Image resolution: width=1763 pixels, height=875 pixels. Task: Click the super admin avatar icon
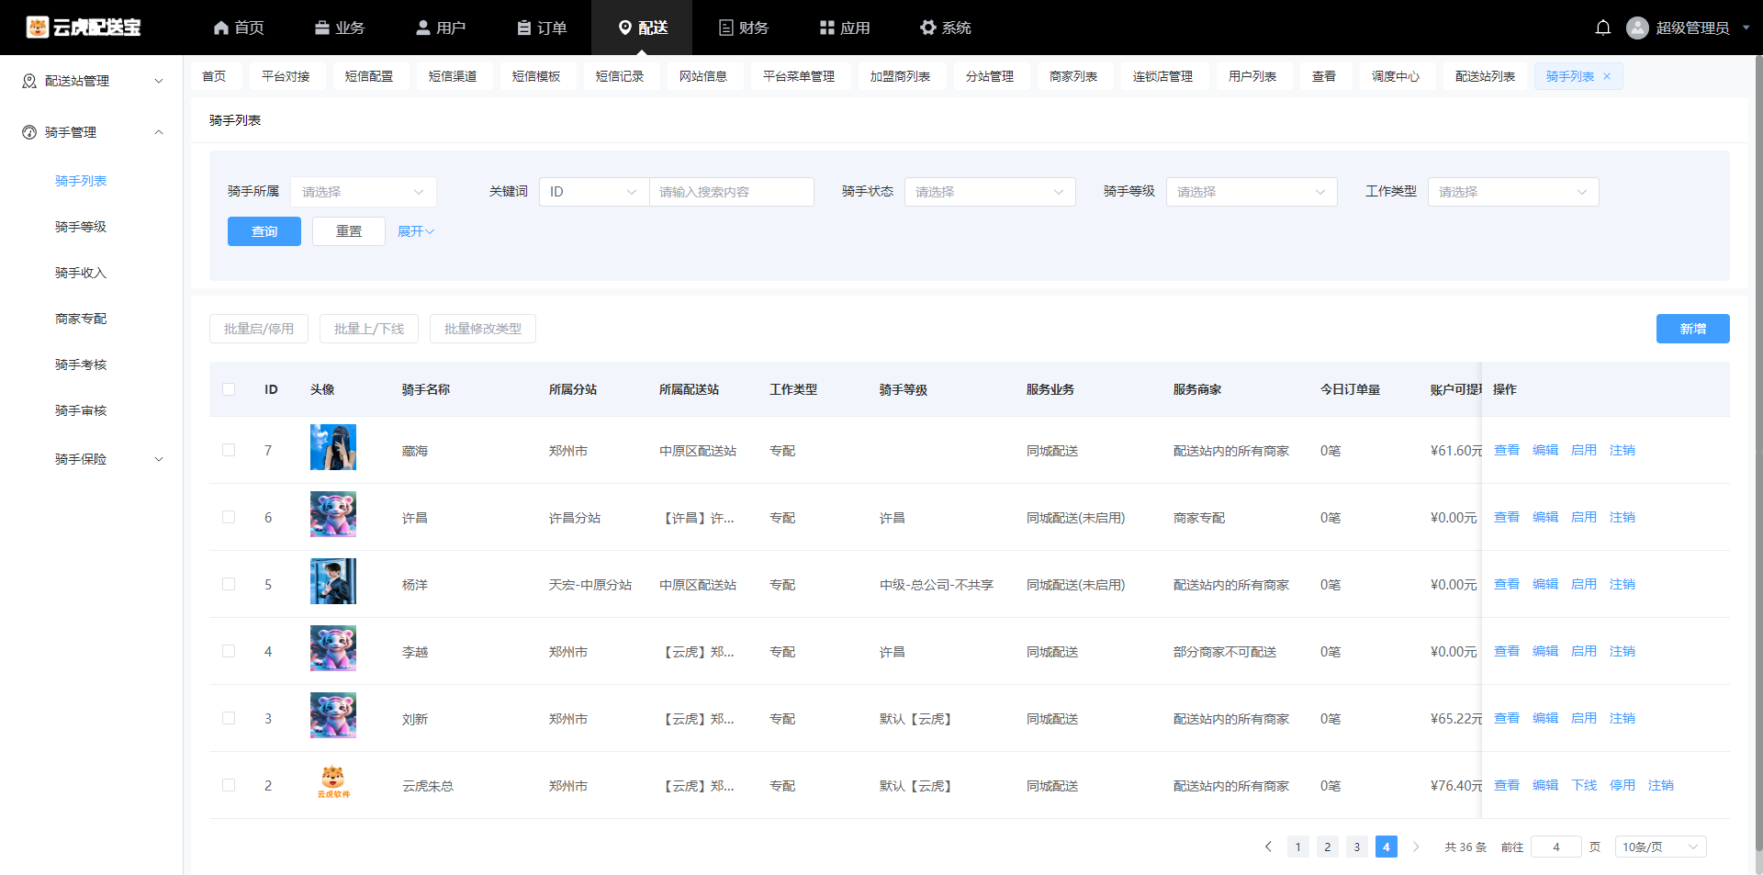[1636, 28]
